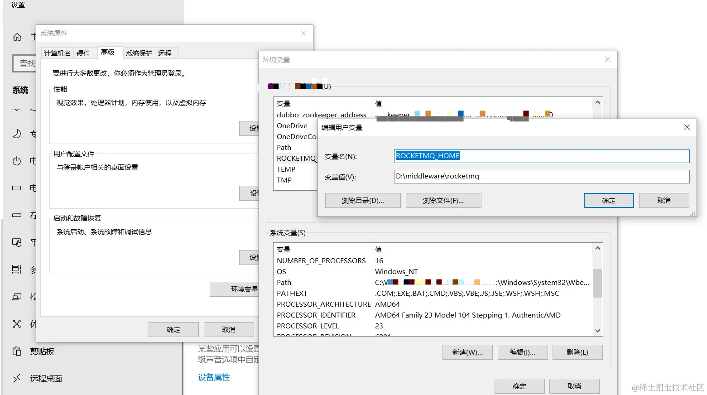Select OneDrive user variable row

click(x=296, y=125)
